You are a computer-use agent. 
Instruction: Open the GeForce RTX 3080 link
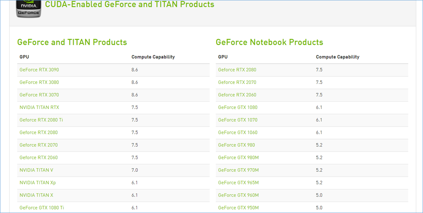coord(39,82)
